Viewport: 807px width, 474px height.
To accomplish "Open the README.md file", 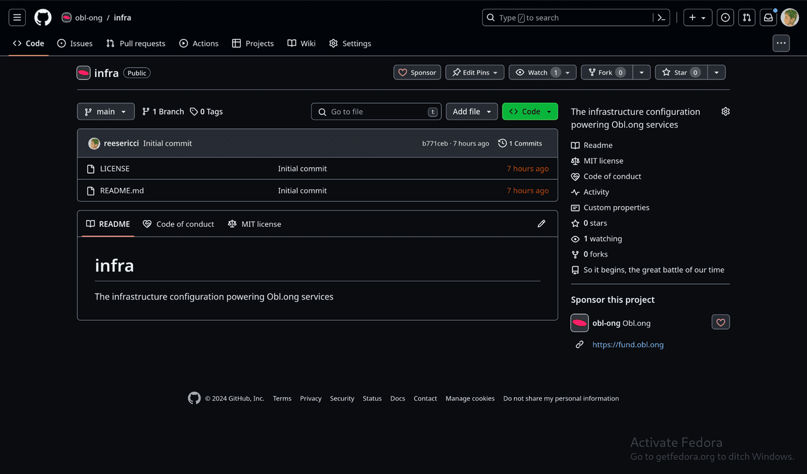I will click(122, 190).
